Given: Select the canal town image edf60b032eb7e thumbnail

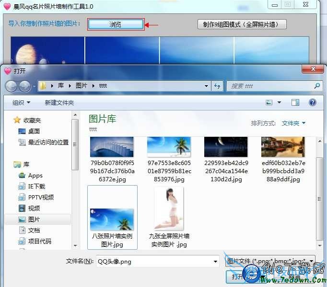Looking at the screenshot, I should pyautogui.click(x=283, y=147).
